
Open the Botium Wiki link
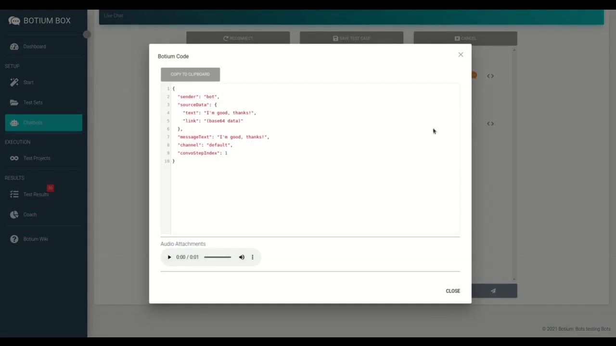pos(43,239)
